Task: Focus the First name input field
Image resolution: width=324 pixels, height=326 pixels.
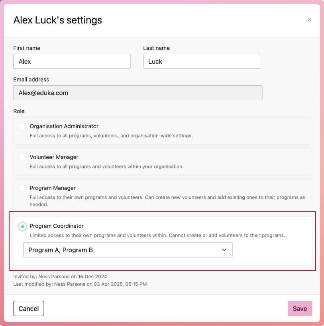Action: 72,61
